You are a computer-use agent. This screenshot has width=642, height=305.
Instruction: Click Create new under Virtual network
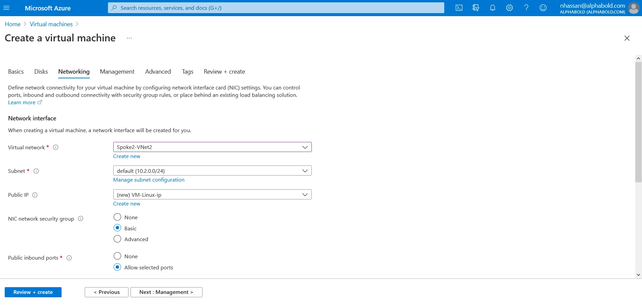pyautogui.click(x=126, y=156)
